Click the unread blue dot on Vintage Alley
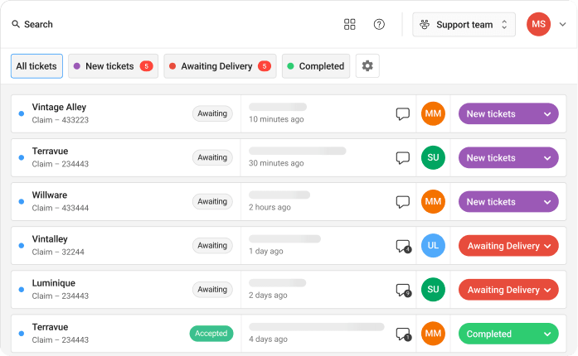The width and height of the screenshot is (578, 356). point(22,113)
